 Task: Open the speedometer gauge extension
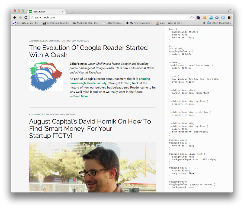[198, 18]
